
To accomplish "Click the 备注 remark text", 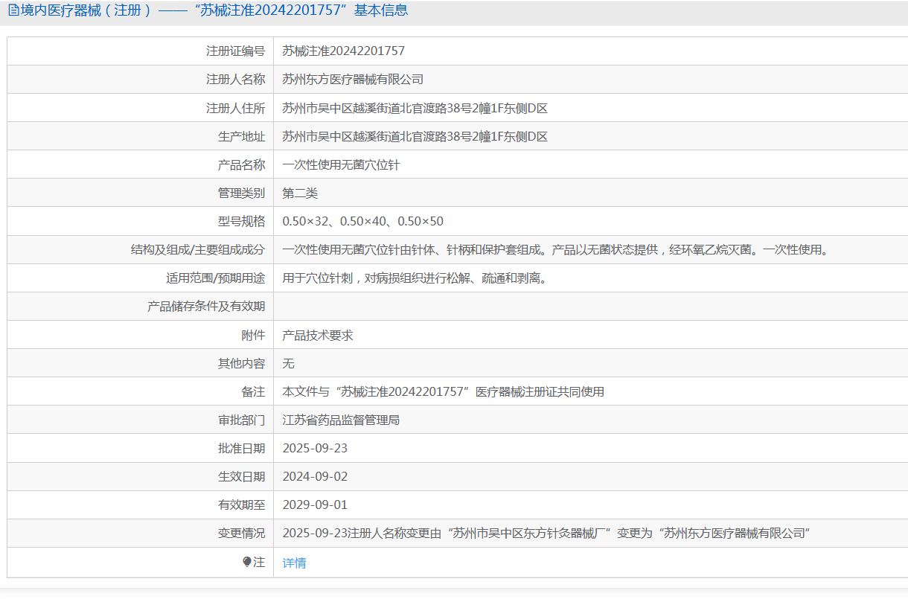I will 444,391.
